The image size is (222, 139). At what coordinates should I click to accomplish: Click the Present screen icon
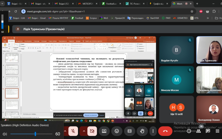[104, 131]
